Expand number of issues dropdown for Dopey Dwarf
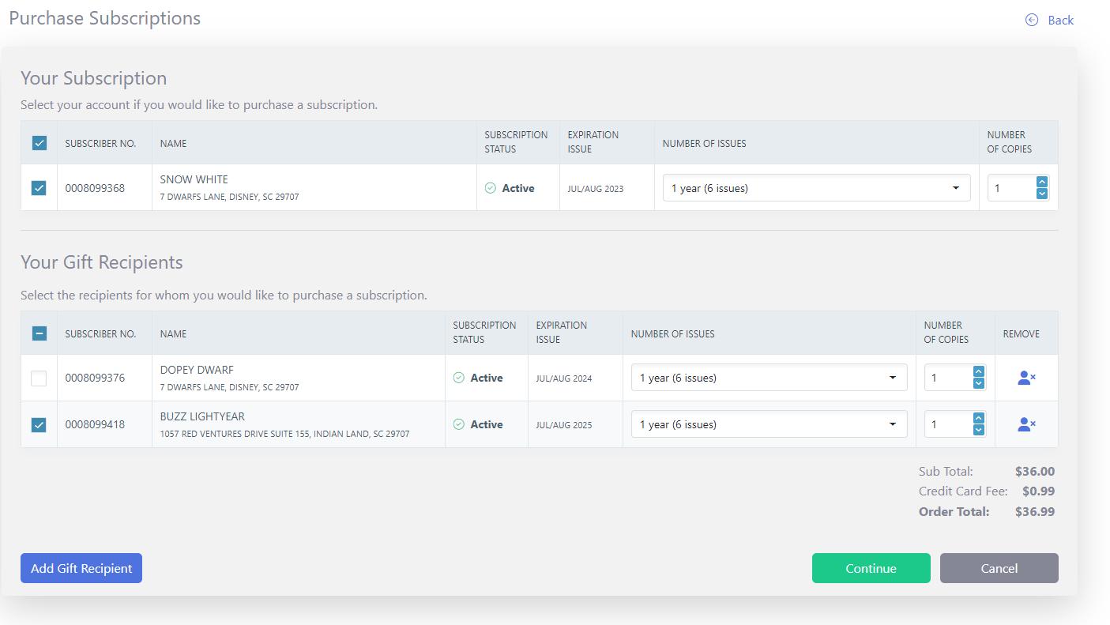This screenshot has height=625, width=1110. coord(768,378)
